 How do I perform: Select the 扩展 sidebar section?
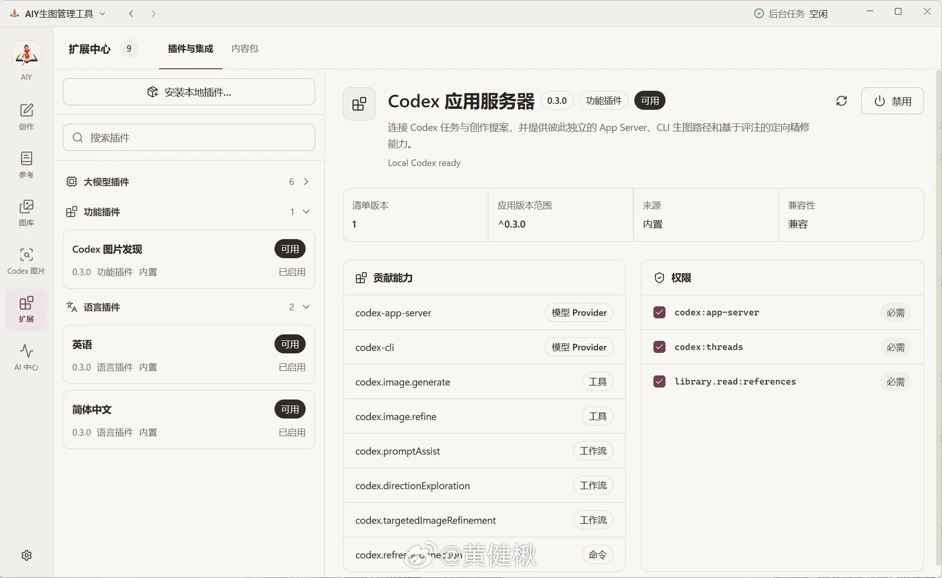coord(26,309)
